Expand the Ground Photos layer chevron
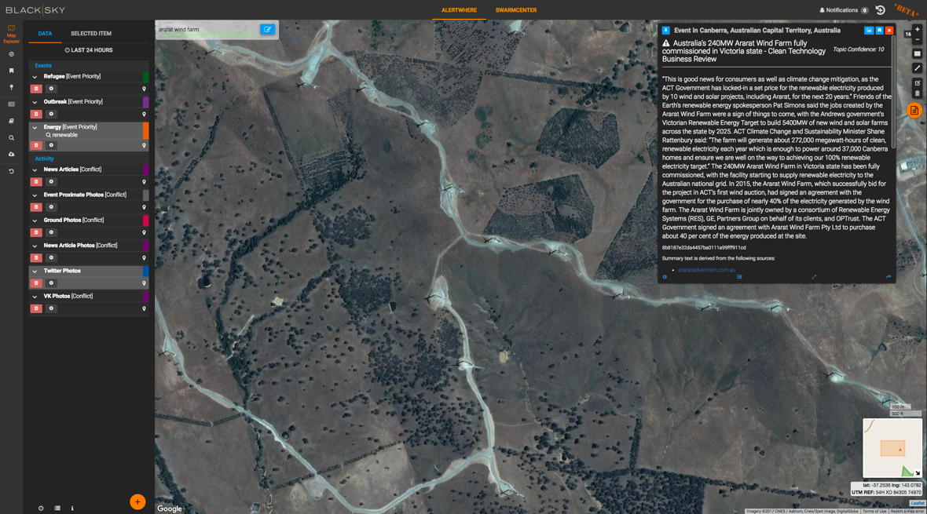927x514 pixels. (35, 221)
